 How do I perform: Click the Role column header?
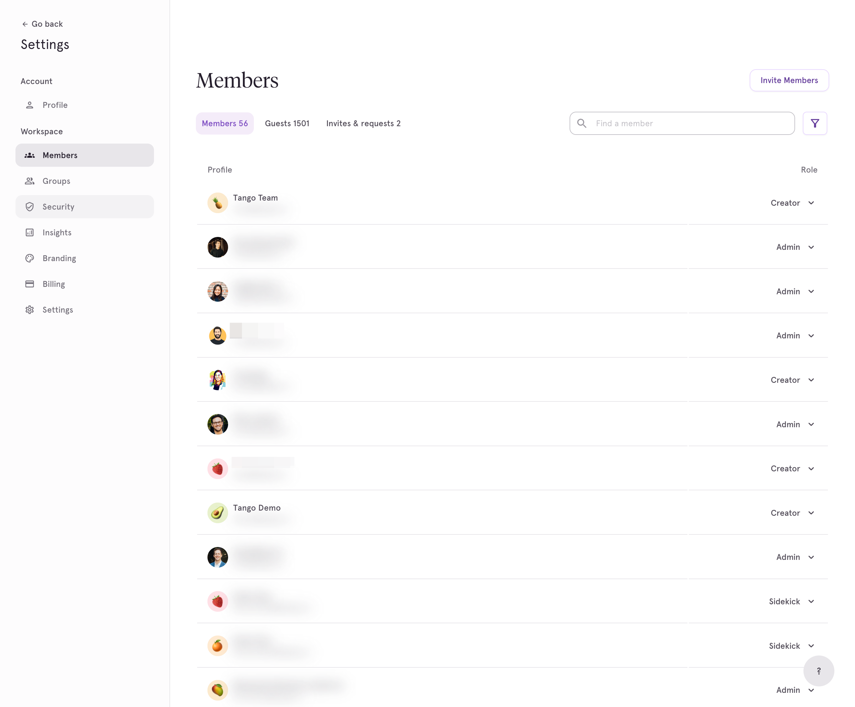(x=809, y=170)
